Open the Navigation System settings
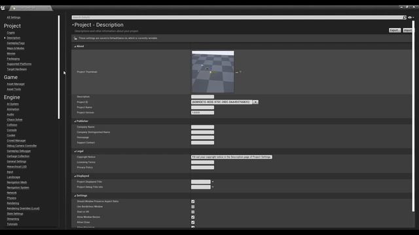419x235 pixels. point(18,187)
